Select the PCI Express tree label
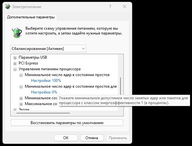The height and width of the screenshot is (146, 192). point(28,63)
